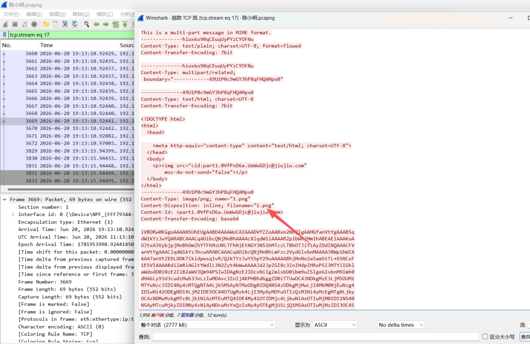Screen dimensions: 530x344
Task: Select packet row 3660
Action: pyautogui.click(x=68, y=53)
